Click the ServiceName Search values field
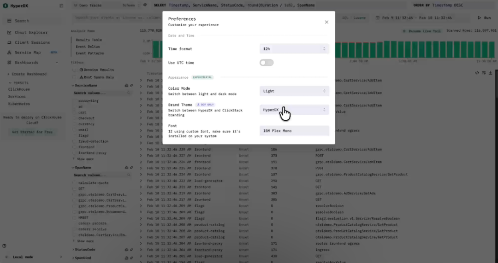Image resolution: width=498 pixels, height=263 pixels. (x=102, y=93)
